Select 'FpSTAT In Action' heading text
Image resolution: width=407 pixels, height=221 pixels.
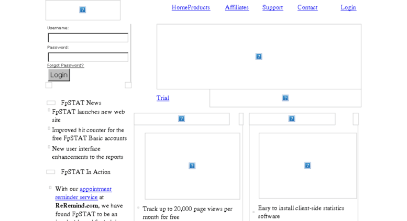click(86, 172)
